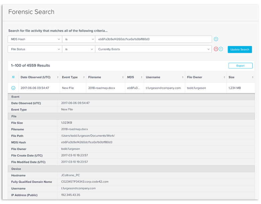Click the Device section header
This screenshot has width=261, height=204.
click(x=131, y=169)
